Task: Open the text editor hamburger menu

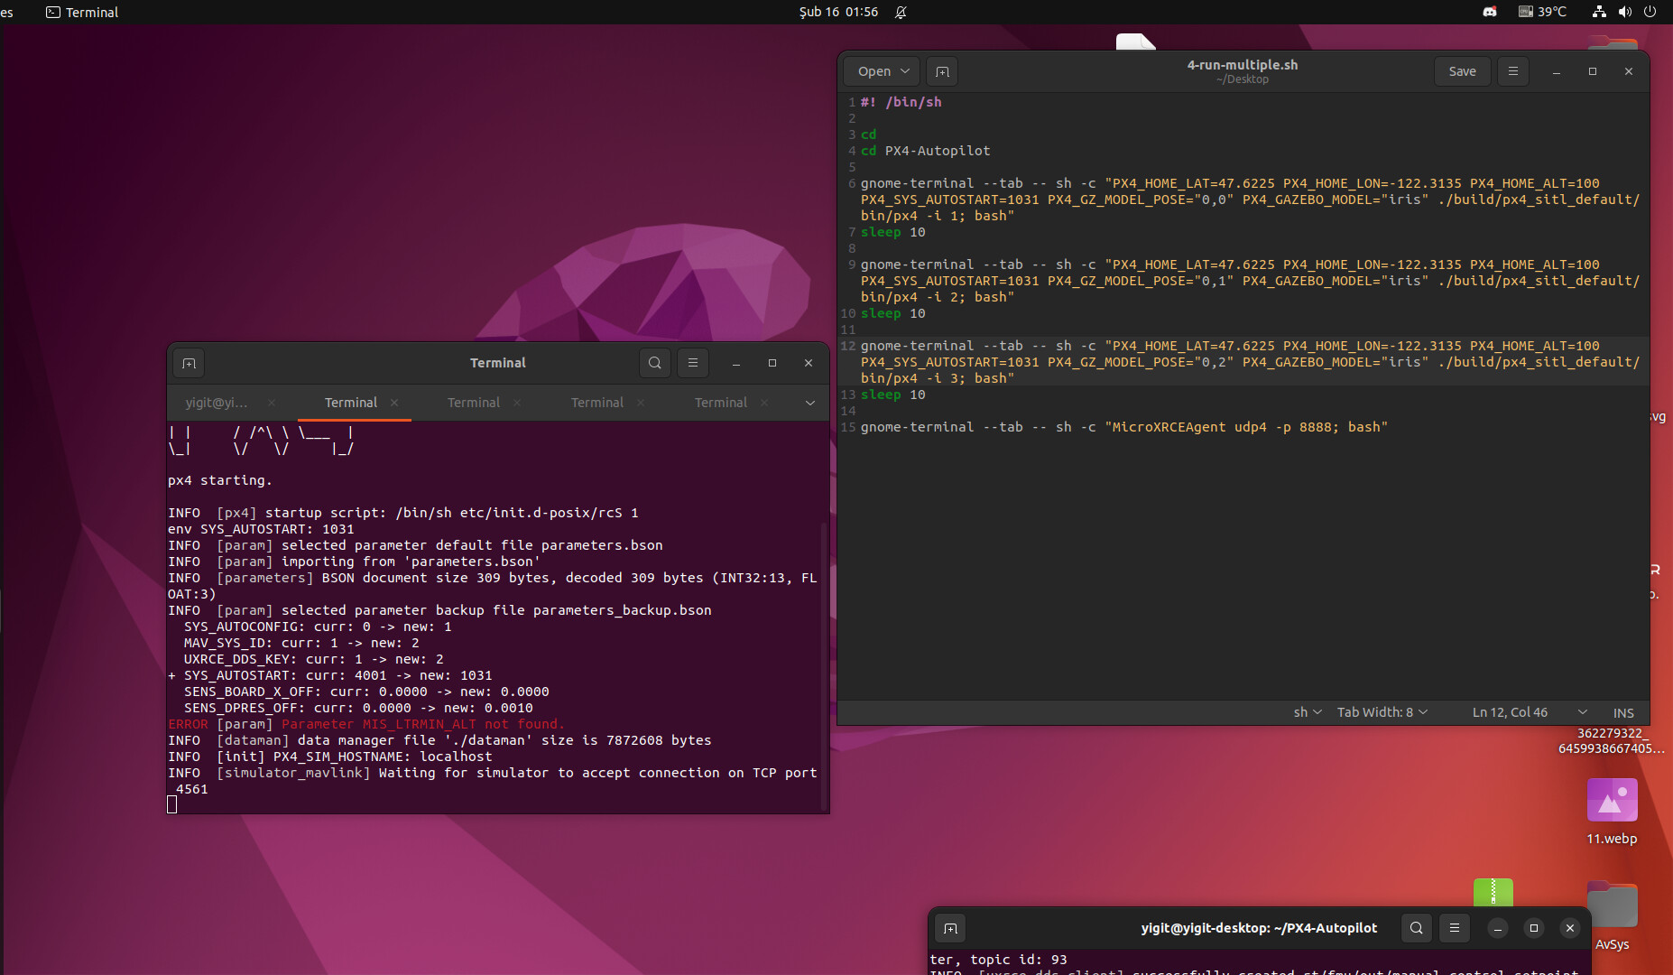Action: click(x=1513, y=71)
